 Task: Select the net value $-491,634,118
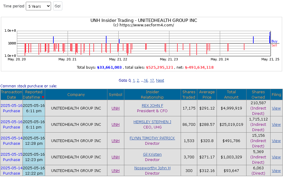[x=199, y=67]
